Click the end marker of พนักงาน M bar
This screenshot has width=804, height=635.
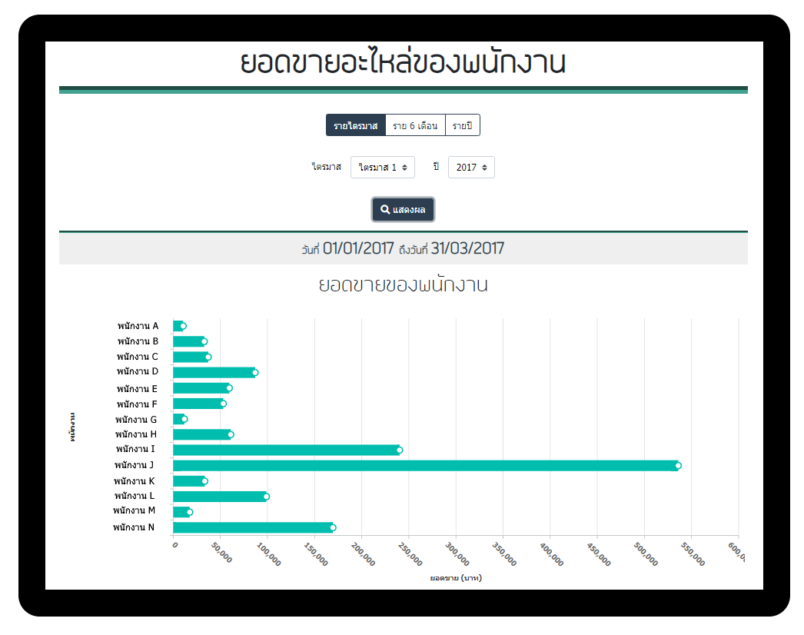[x=190, y=512]
